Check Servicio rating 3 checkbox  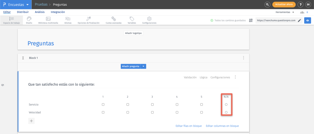pos(152,104)
